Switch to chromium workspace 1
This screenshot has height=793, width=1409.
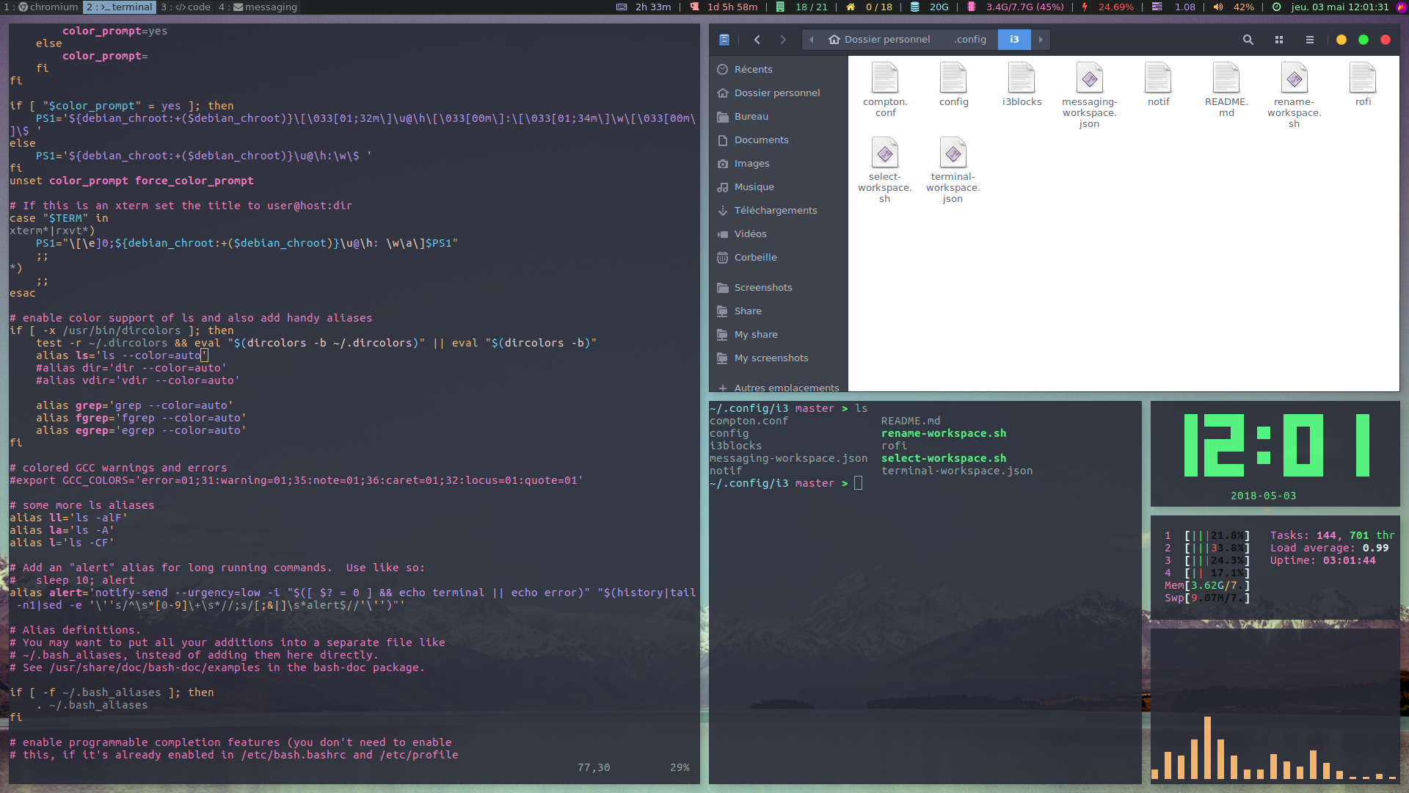41,7
